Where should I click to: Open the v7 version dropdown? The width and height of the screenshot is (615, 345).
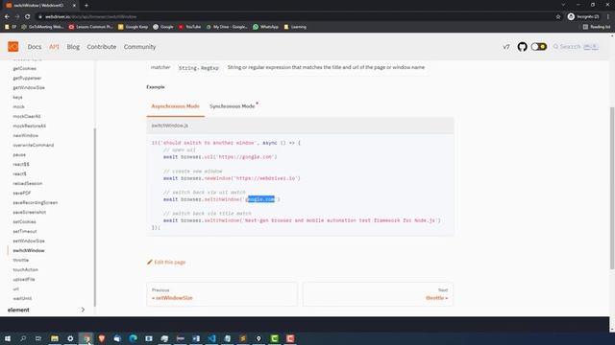tap(506, 47)
